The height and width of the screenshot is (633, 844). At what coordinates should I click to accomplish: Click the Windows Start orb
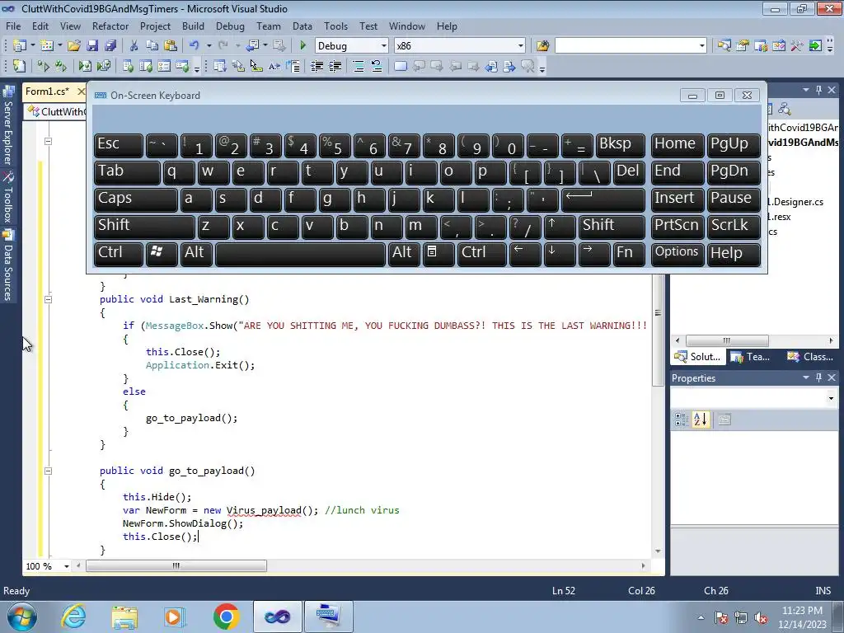22,617
